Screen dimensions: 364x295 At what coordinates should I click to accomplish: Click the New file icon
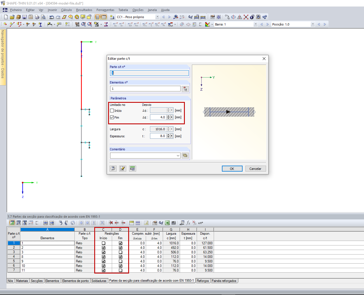pos(6,17)
